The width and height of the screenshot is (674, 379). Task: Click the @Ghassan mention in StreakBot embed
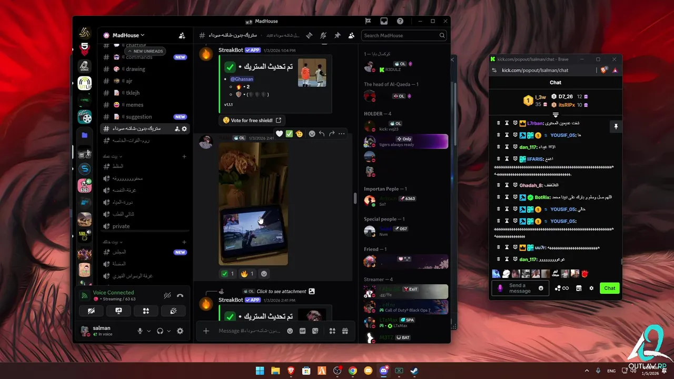tap(242, 79)
